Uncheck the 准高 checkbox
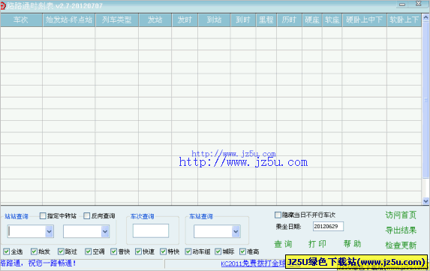The width and height of the screenshot is (430, 271). [242, 251]
